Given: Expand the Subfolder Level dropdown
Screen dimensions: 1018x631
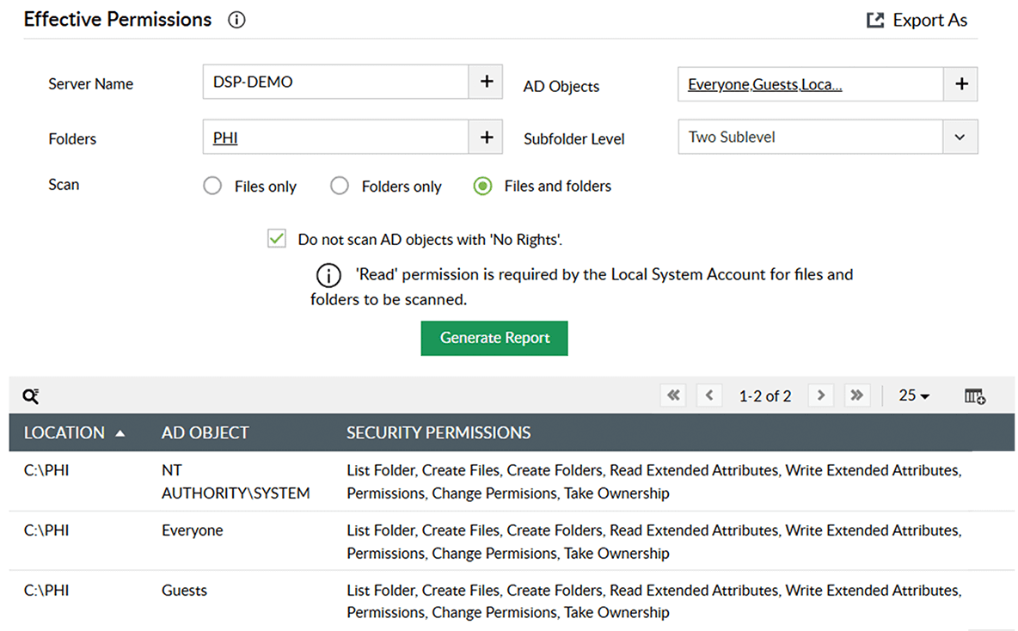Looking at the screenshot, I should 960,138.
